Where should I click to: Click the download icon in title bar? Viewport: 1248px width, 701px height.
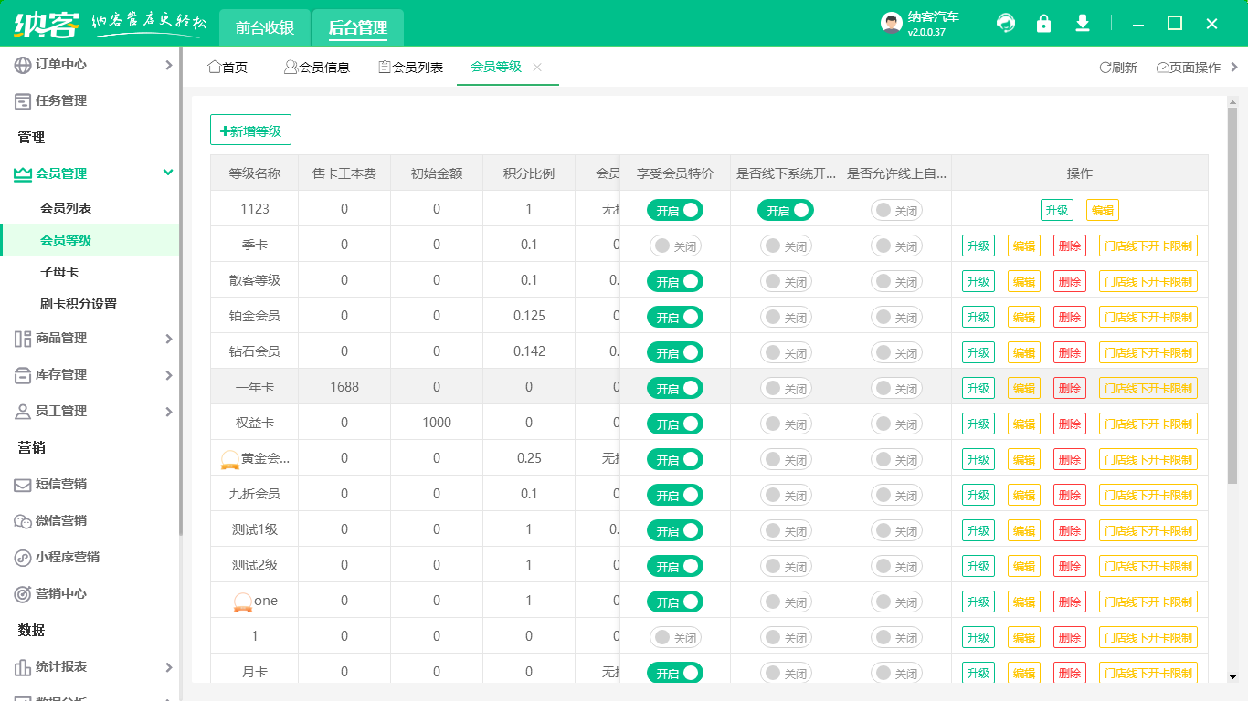1083,23
